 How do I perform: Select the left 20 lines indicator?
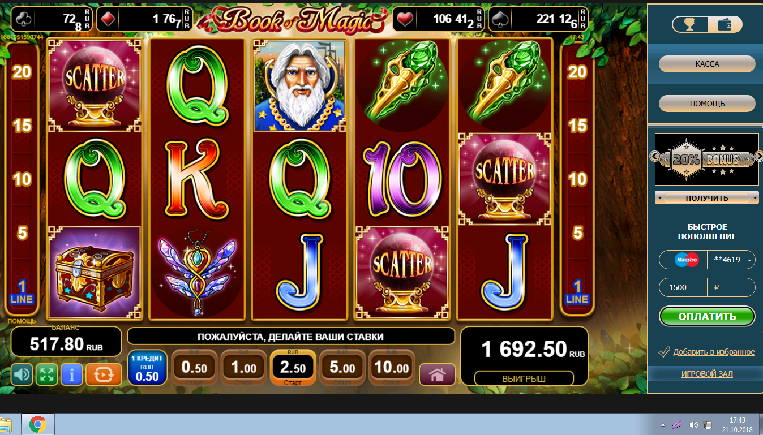click(22, 72)
